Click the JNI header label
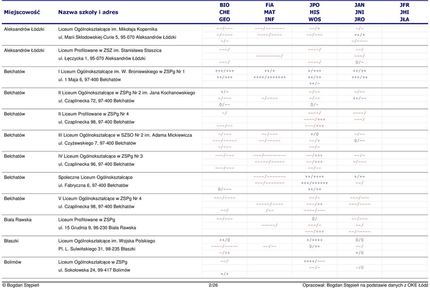The width and height of the screenshot is (430, 288). point(359,12)
